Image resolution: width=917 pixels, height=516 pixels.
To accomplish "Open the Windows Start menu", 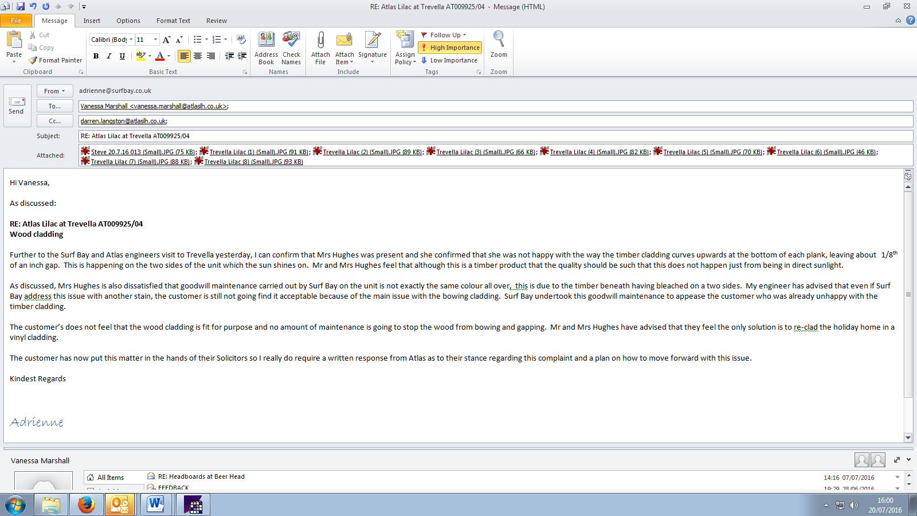I will click(15, 505).
